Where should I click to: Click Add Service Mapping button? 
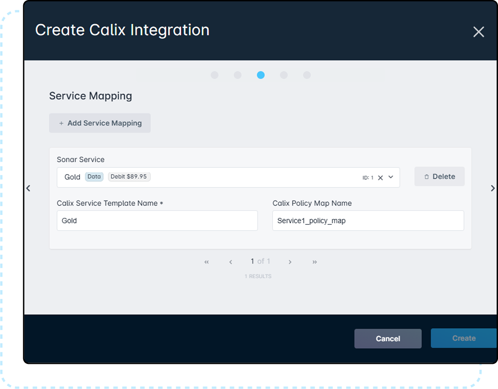100,123
